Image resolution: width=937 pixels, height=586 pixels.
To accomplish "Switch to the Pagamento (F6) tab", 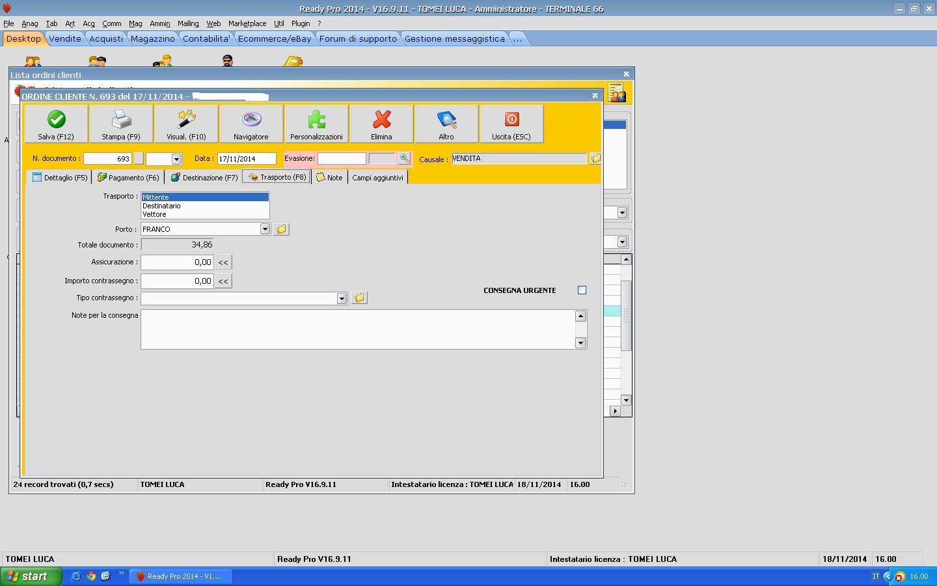I will tap(128, 178).
